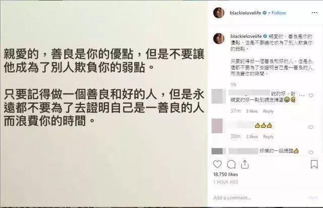Like the thumbs-up emoji comment
323x208 pixels.
311,127
